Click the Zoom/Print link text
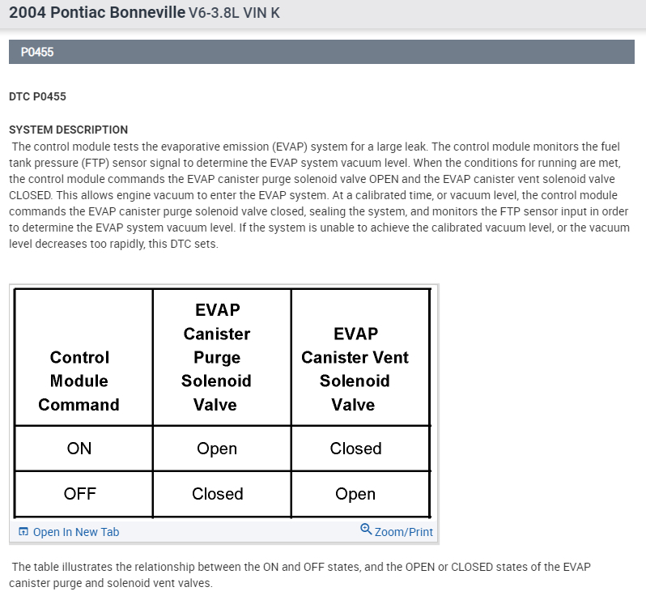This screenshot has width=646, height=600. coord(403,532)
